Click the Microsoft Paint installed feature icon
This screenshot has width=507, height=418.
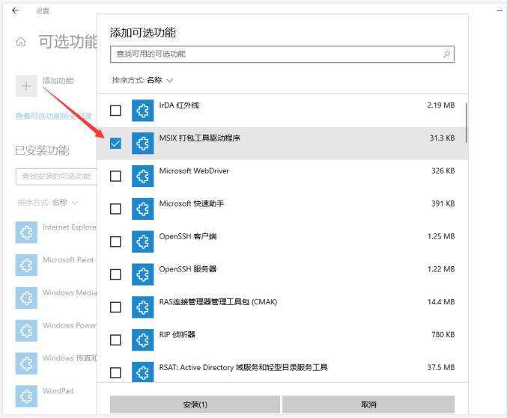point(26,265)
